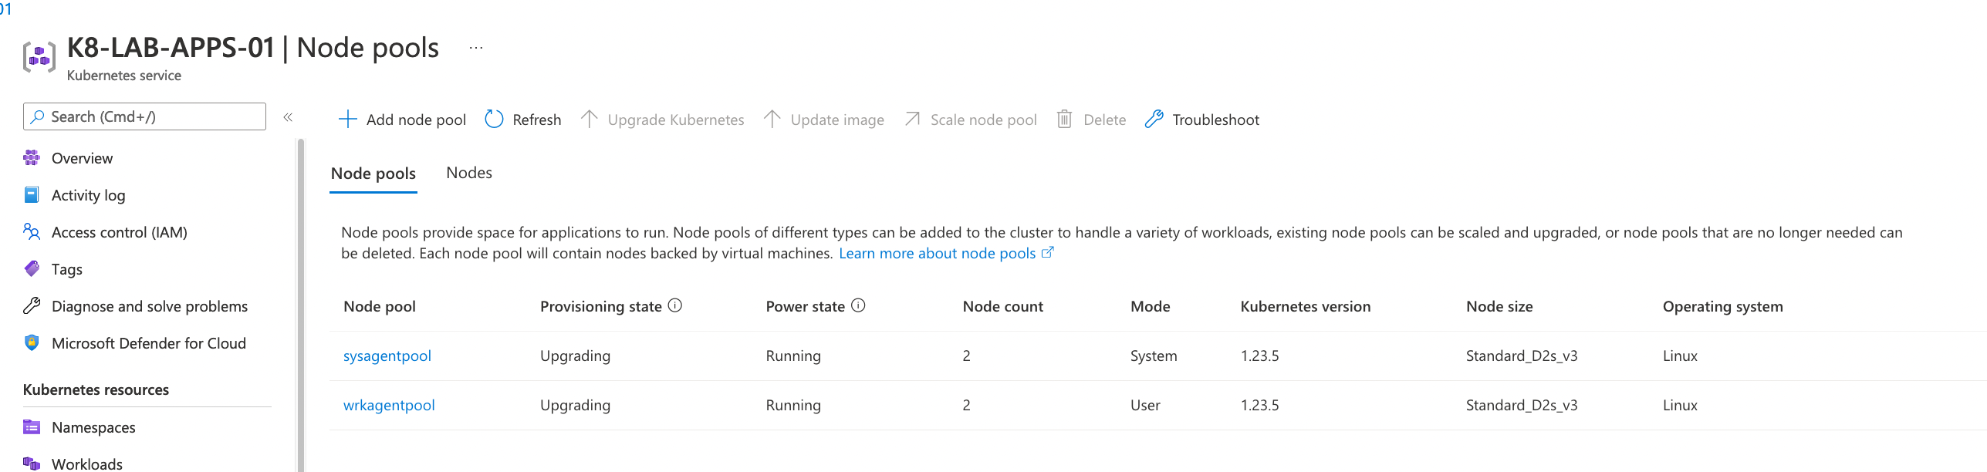Click the sidebar vertical scrollbar

click(x=300, y=305)
